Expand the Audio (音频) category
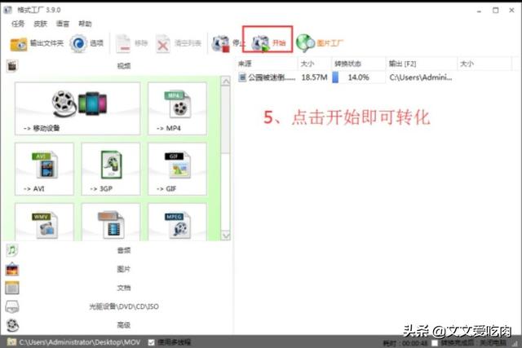This screenshot has width=522, height=348. coord(122,251)
